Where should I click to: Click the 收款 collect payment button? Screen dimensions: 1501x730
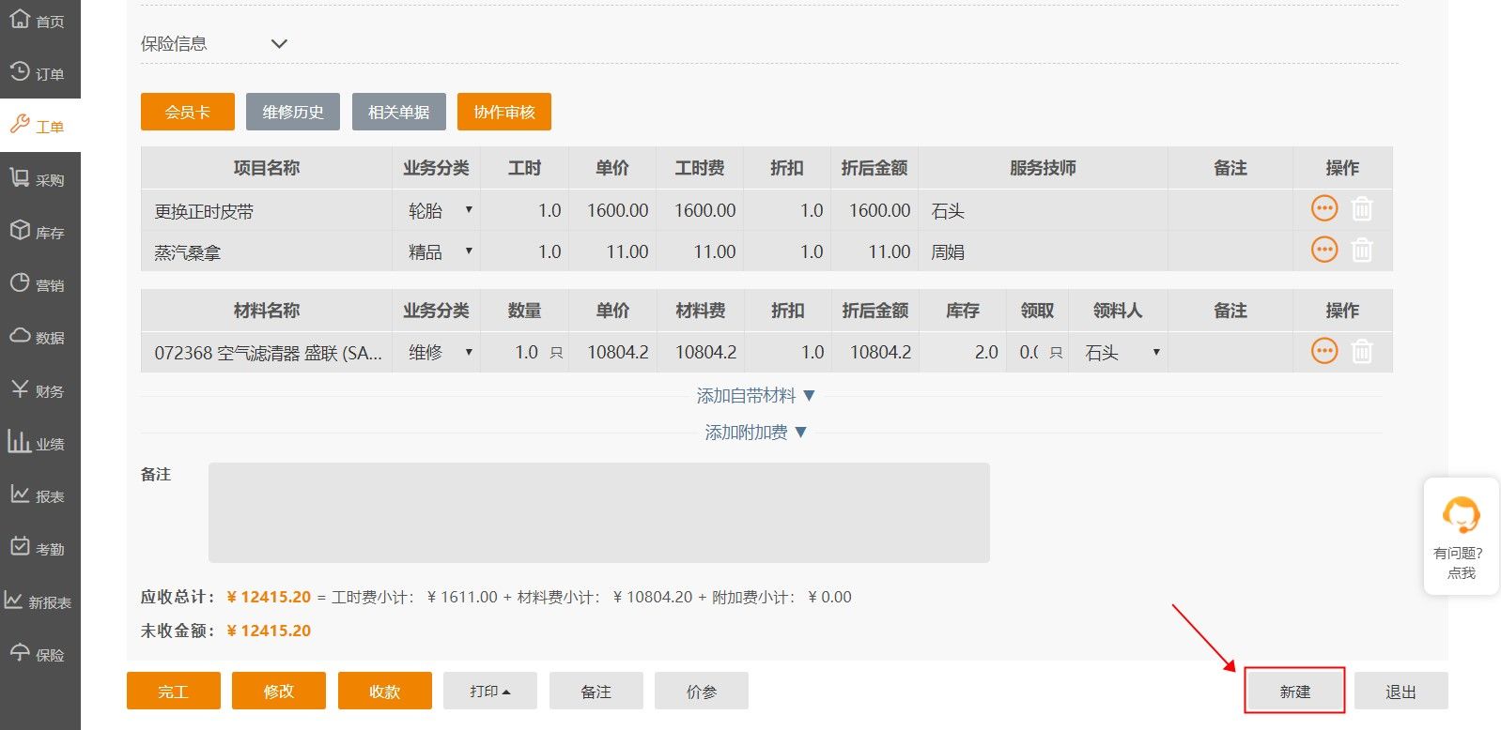pos(385,691)
